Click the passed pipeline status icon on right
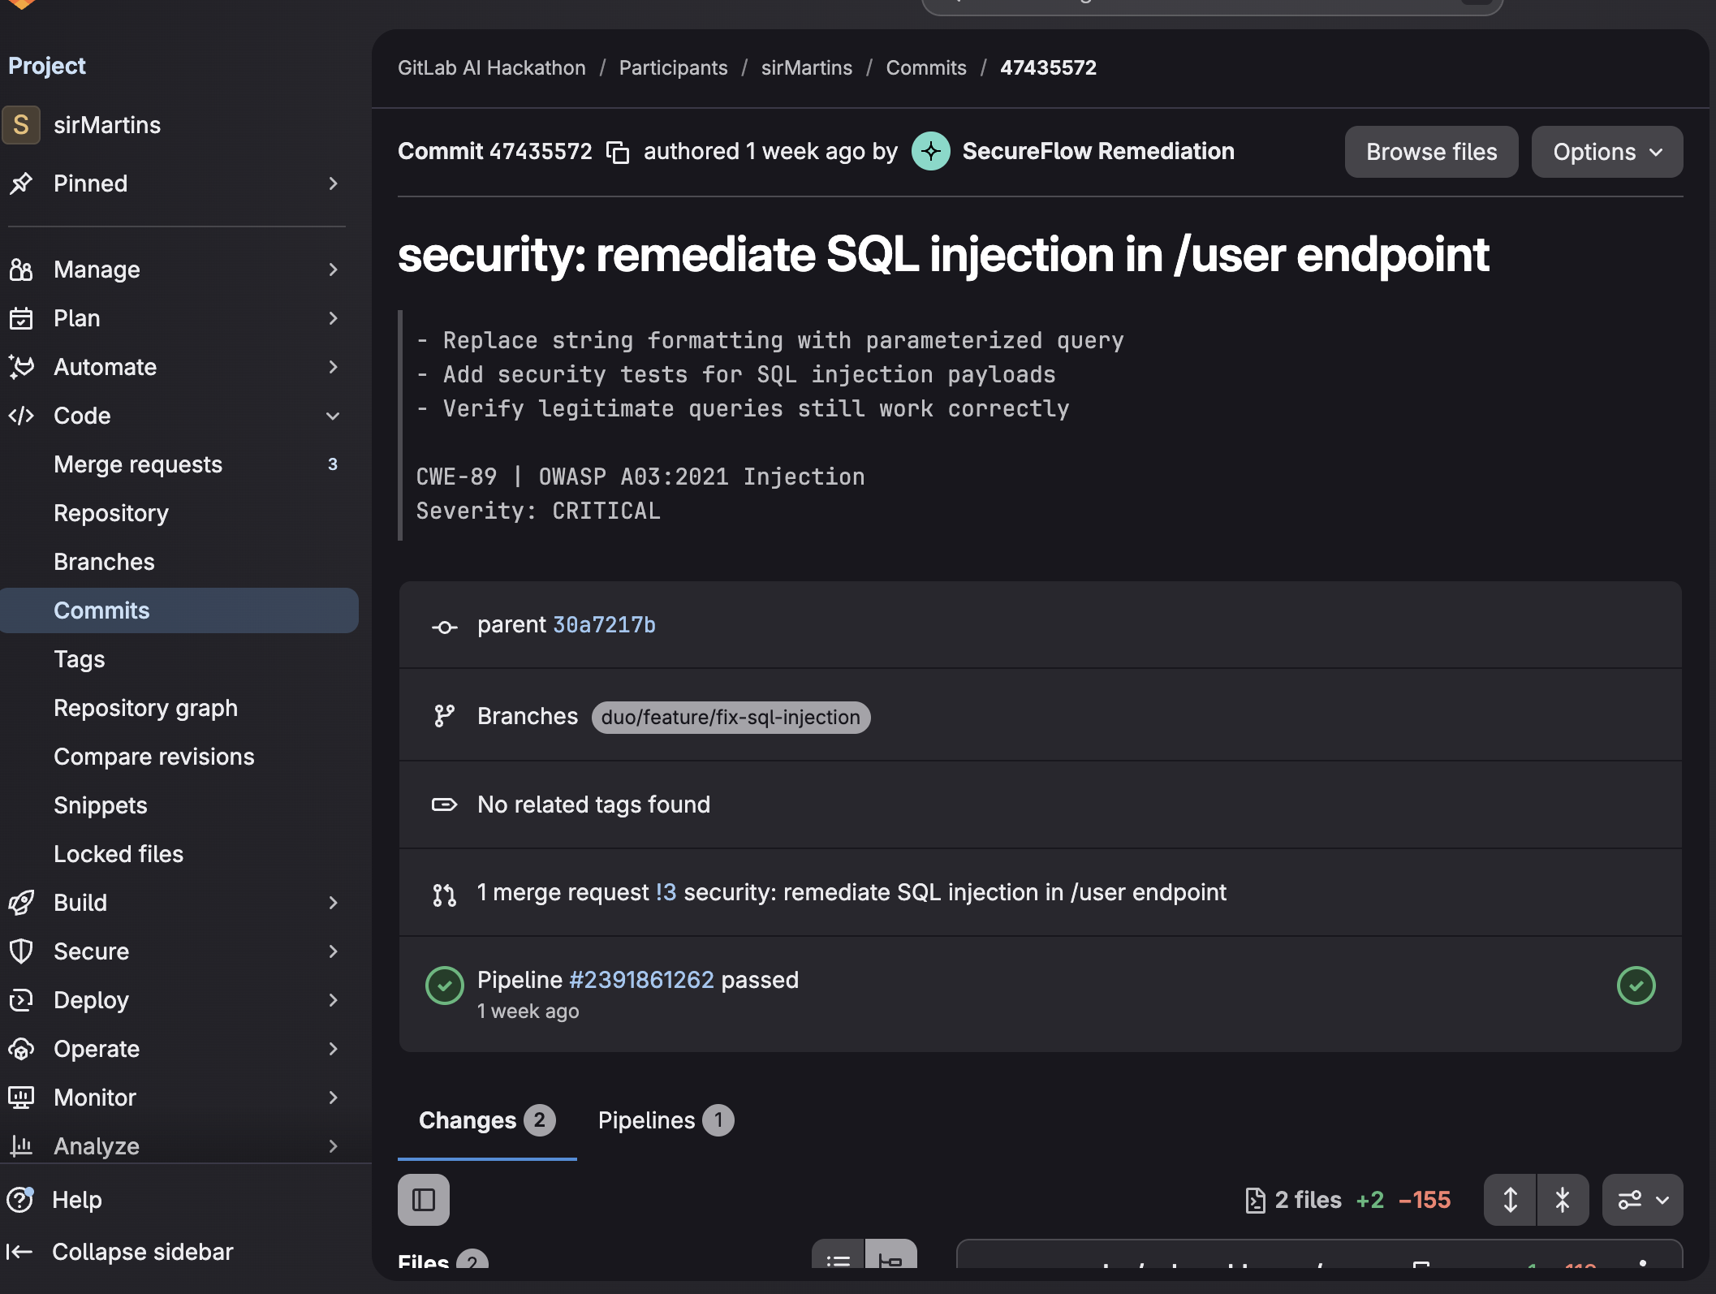Viewport: 1716px width, 1294px height. click(x=1636, y=986)
